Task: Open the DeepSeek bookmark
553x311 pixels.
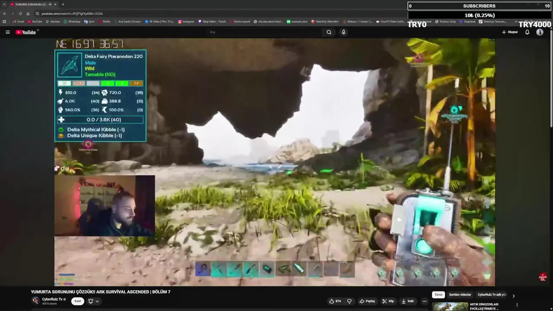Action: [x=467, y=21]
